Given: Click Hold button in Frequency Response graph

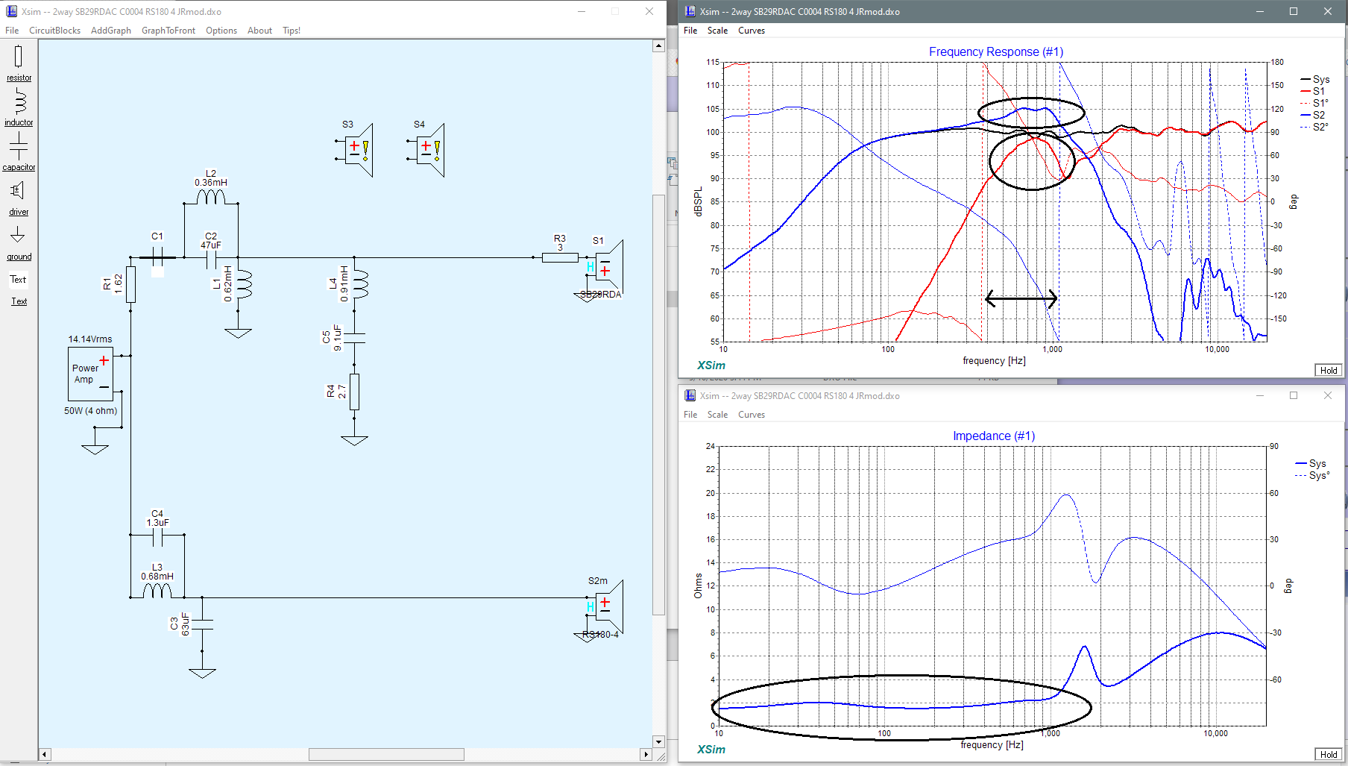Looking at the screenshot, I should tap(1329, 370).
